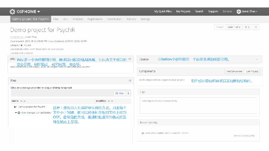
Task: Switch to the Wiki tab
Action: click(65, 19)
